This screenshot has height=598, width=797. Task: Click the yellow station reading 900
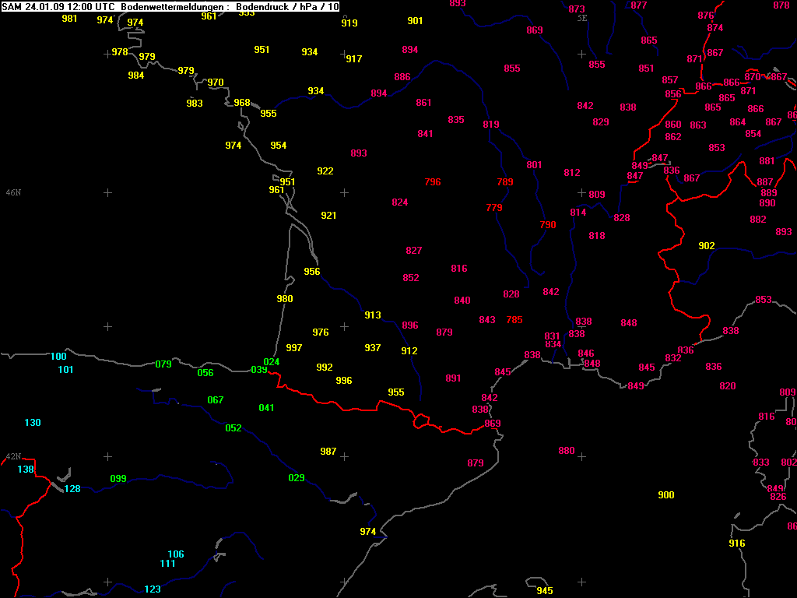pyautogui.click(x=666, y=495)
